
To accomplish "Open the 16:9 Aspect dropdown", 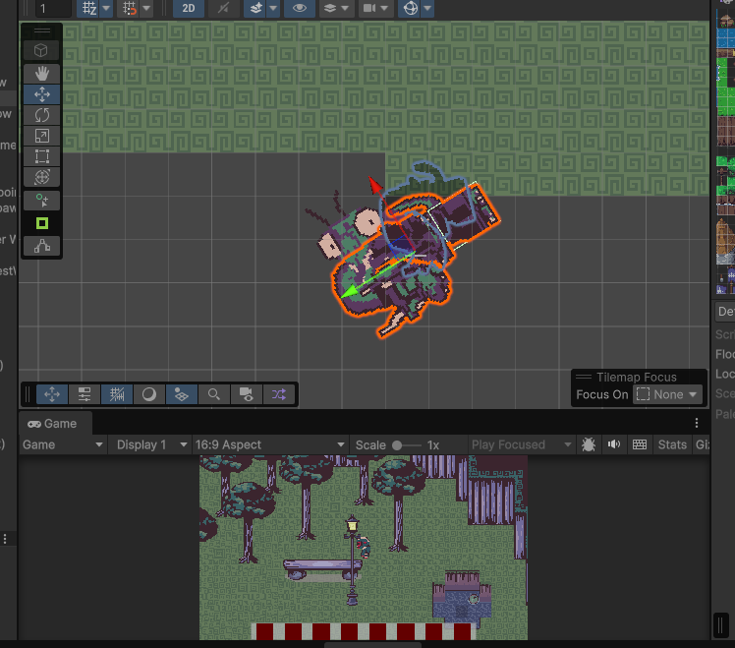I will tap(270, 444).
